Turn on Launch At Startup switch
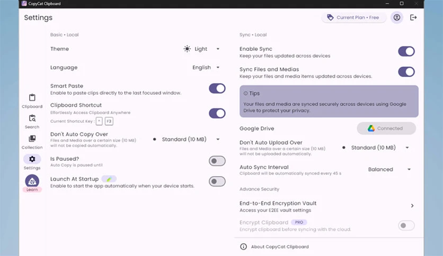 coord(217,181)
